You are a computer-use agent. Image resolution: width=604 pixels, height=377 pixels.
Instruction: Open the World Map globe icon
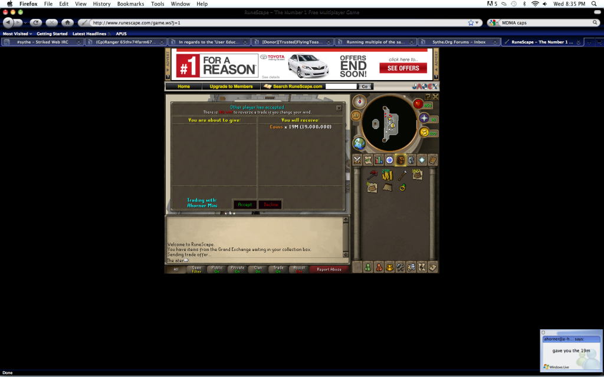coord(359,144)
